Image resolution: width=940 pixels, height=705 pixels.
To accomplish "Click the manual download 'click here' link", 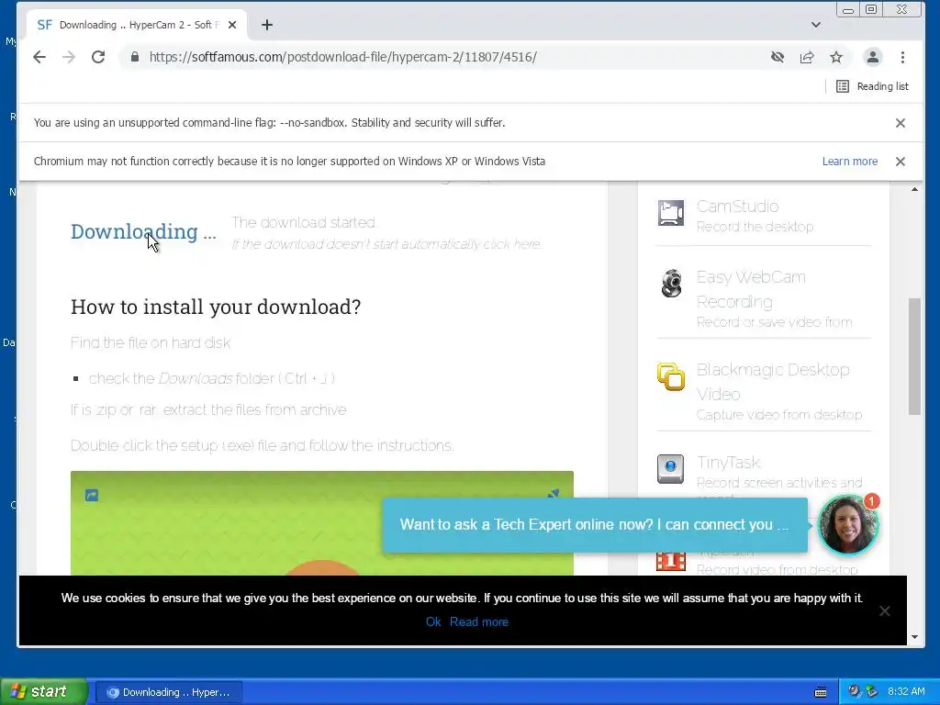I will (x=511, y=244).
